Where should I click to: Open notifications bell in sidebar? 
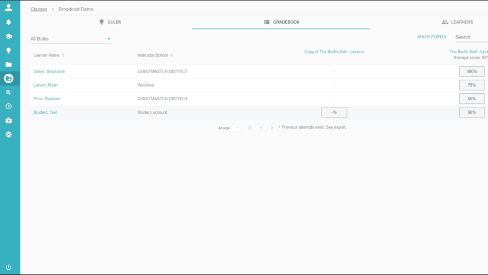[8, 22]
